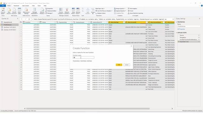The height and width of the screenshot is (114, 203).
Task: Click OK in Create Function dialog
Action: coord(119,65)
